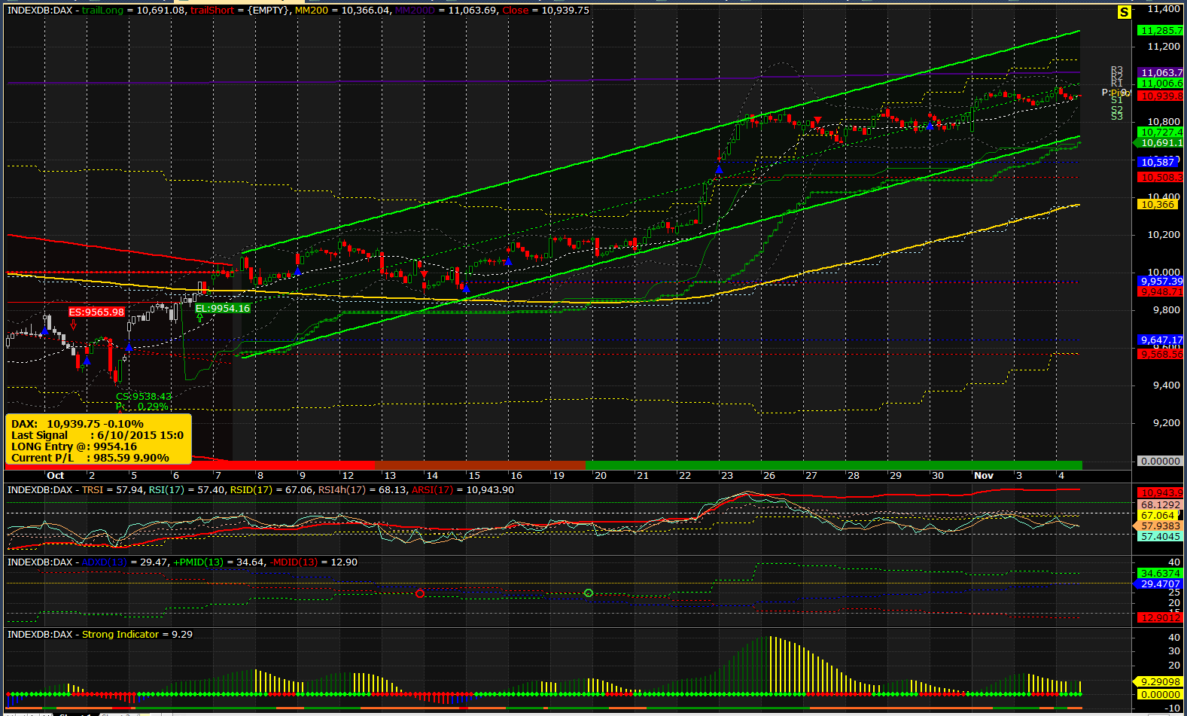Select the yellow 9.29098 Strong Indicator tag
Viewport: 1187px width, 716px height.
(1158, 682)
